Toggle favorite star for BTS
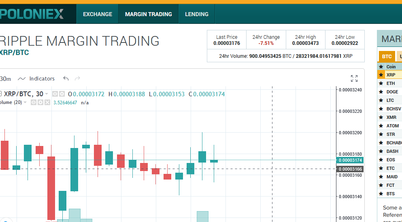The height and width of the screenshot is (222, 402). click(x=381, y=194)
